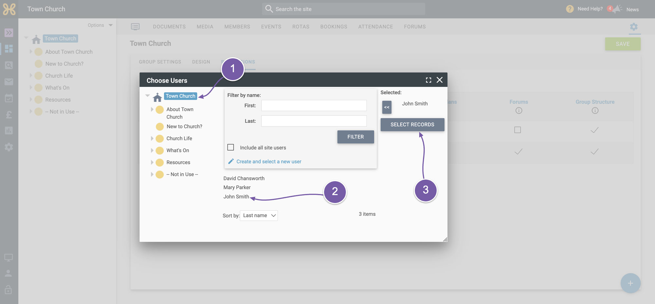Collapse the Town Church node in the dialog tree

[148, 96]
